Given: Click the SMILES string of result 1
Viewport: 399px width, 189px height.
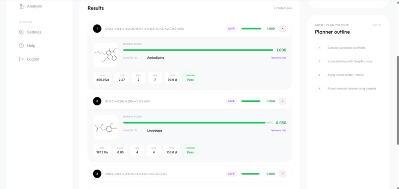Looking at the screenshot, I should coord(145,29).
